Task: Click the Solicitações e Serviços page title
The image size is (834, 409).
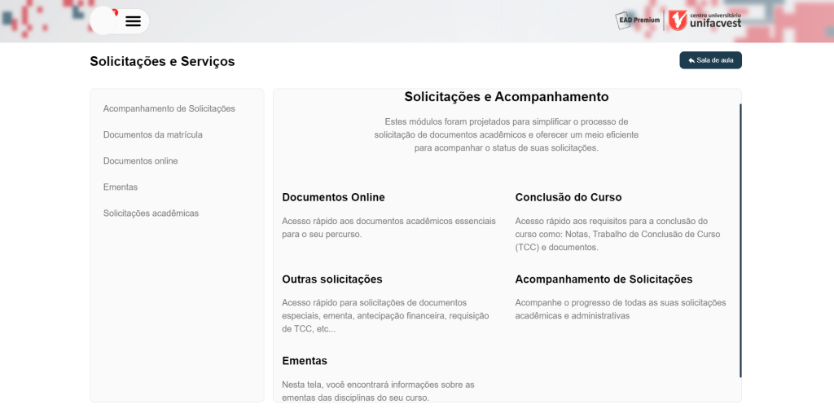Action: click(x=162, y=61)
